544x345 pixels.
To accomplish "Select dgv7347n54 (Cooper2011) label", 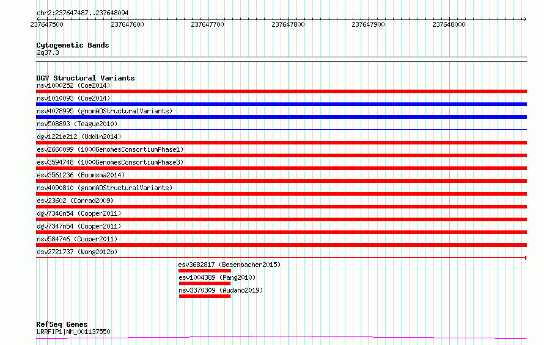I will pos(79,226).
